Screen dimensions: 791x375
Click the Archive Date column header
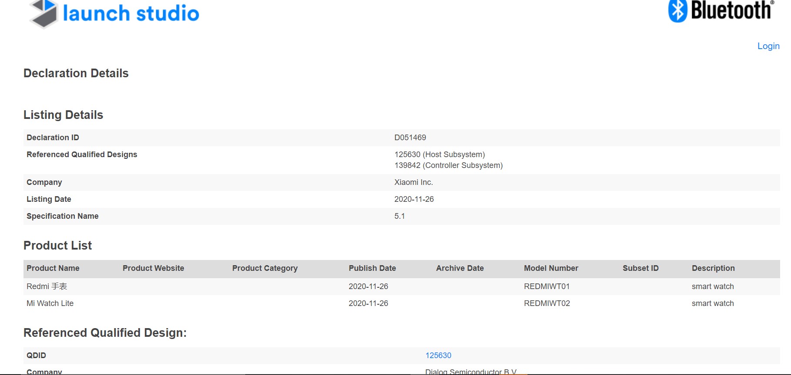pyautogui.click(x=460, y=268)
